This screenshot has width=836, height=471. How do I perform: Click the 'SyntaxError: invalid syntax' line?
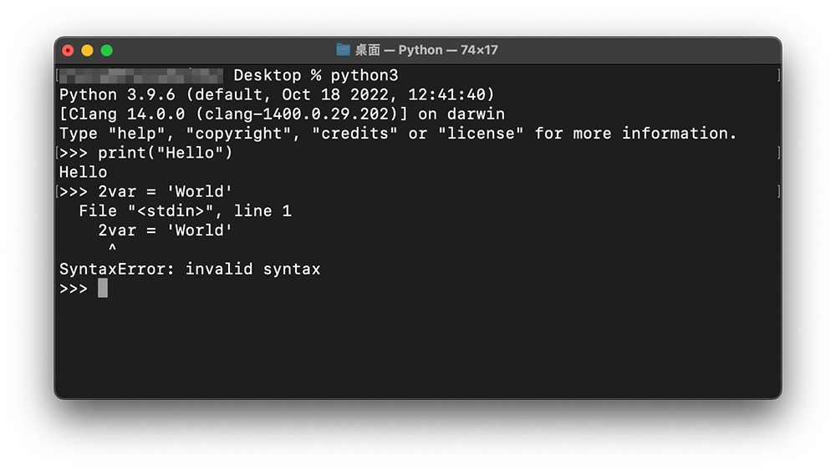[190, 269]
